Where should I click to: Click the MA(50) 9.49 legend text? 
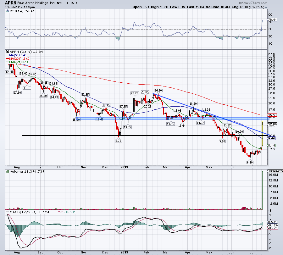(x=18, y=55)
